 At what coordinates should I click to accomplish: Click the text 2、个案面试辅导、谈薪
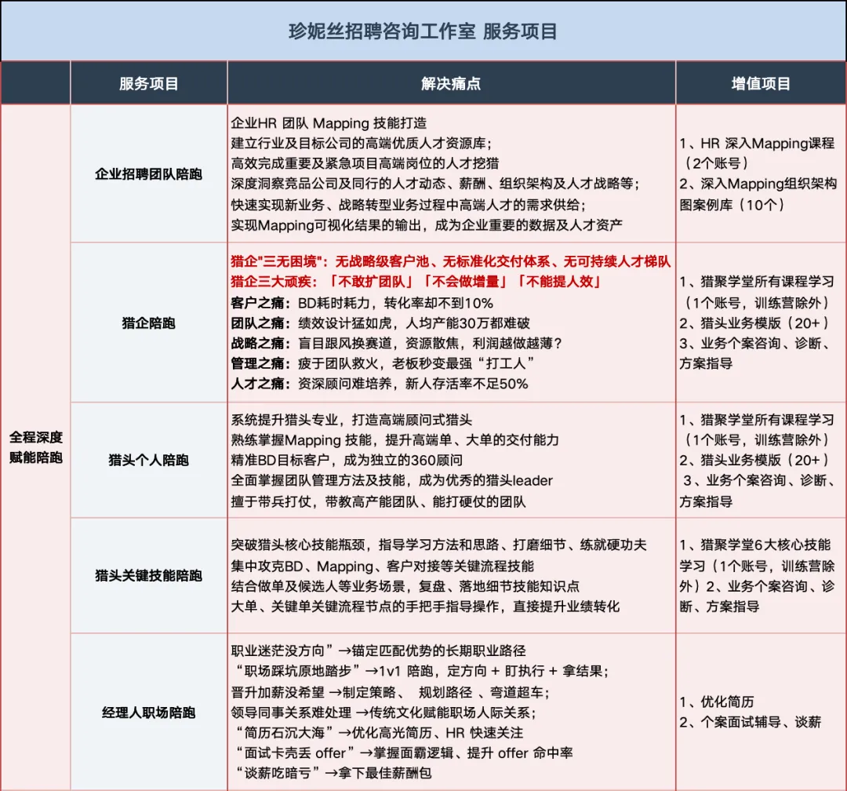click(751, 722)
